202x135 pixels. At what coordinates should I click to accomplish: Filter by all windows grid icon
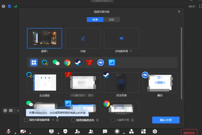(34, 63)
